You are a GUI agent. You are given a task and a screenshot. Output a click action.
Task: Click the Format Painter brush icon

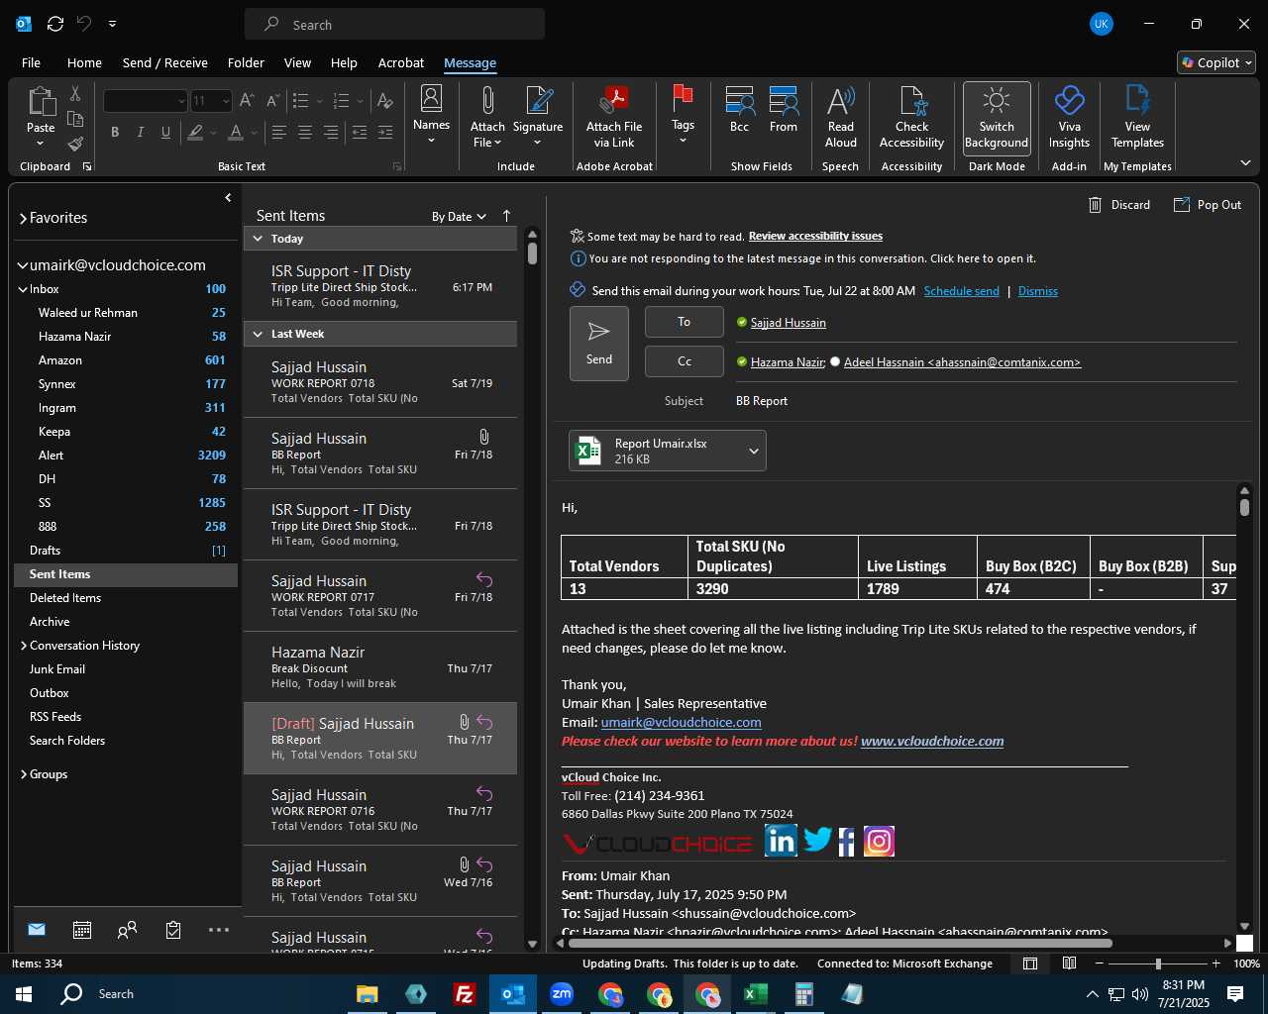75,145
